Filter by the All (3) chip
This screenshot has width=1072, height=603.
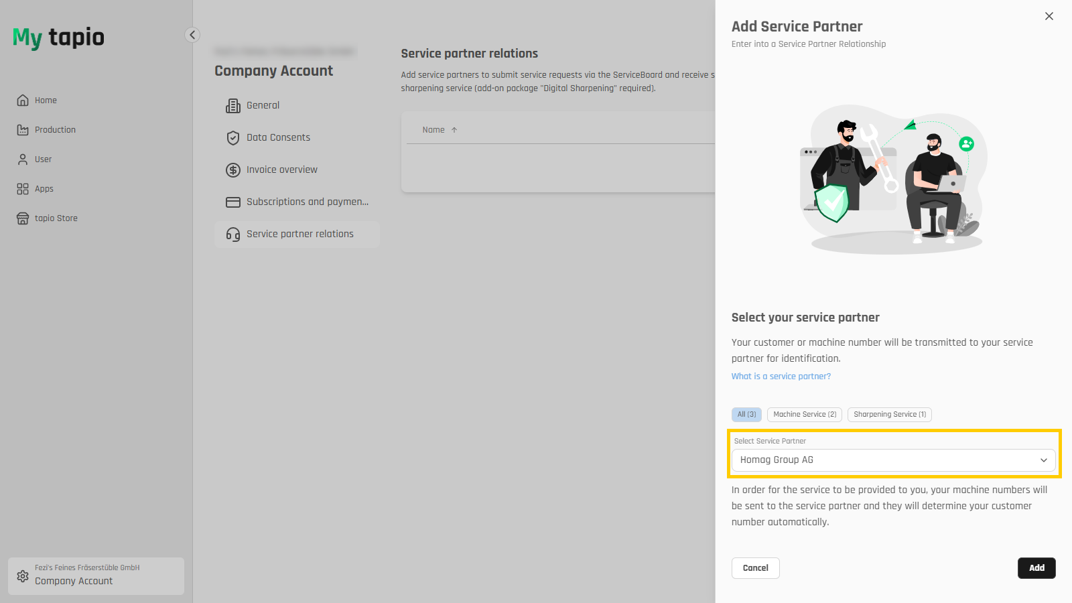[x=746, y=415]
